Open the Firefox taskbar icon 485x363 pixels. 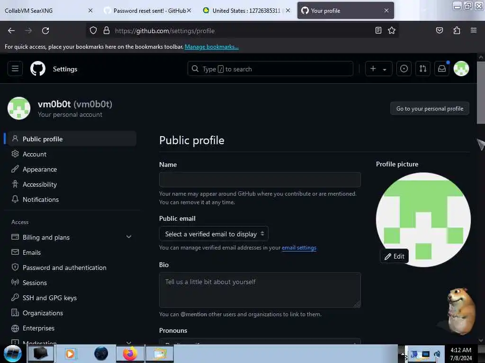tap(130, 354)
